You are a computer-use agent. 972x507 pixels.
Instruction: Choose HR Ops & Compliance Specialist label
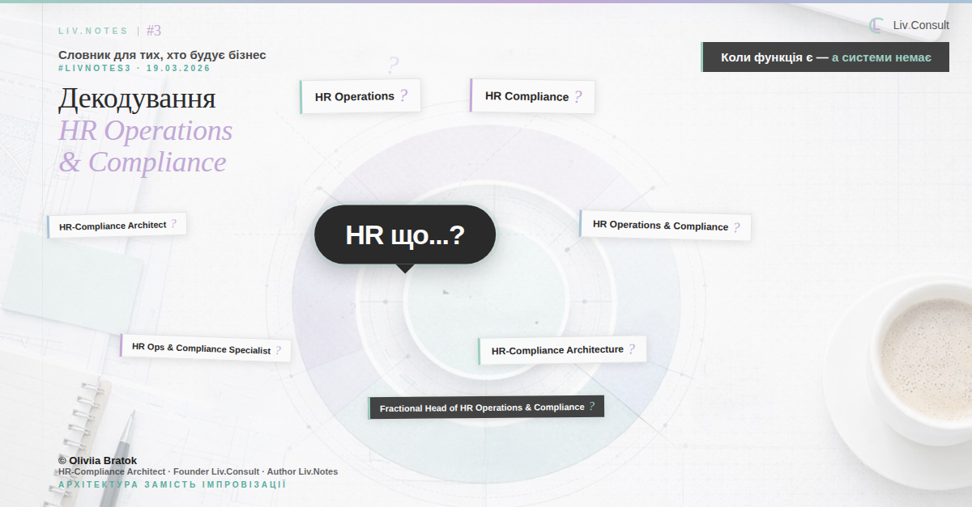[x=201, y=349]
